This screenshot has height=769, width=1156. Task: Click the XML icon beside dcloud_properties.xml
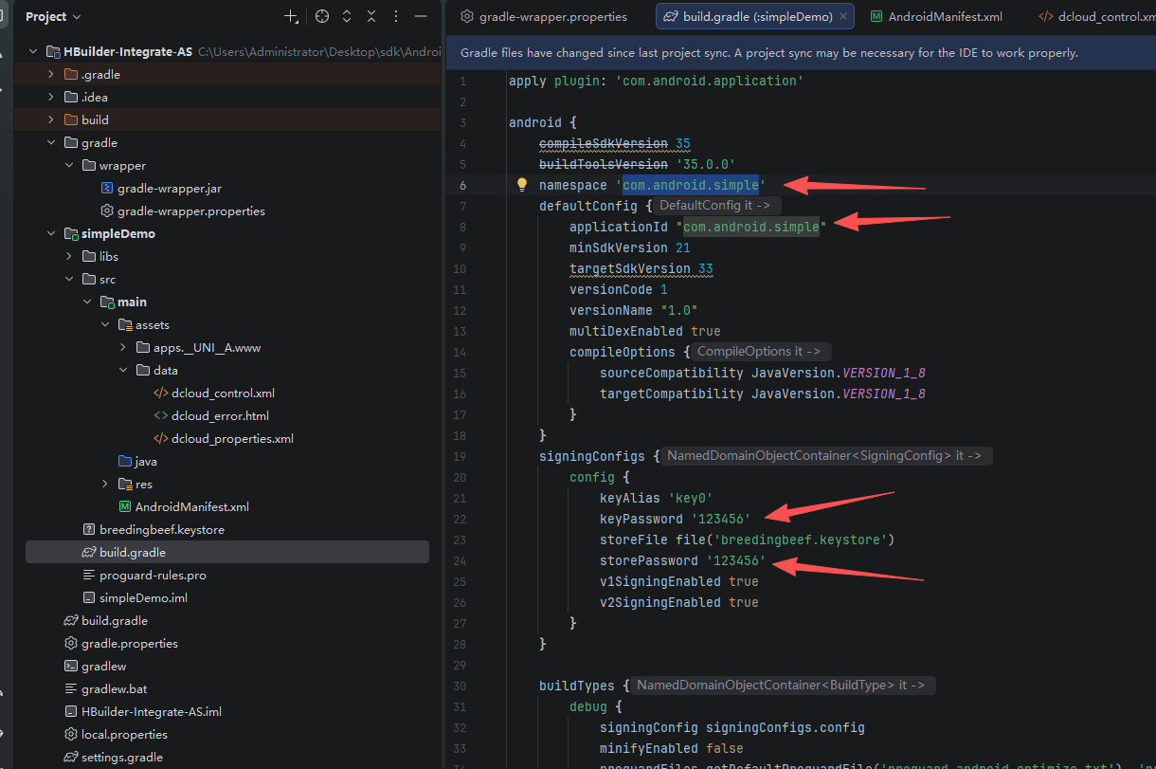pyautogui.click(x=161, y=438)
